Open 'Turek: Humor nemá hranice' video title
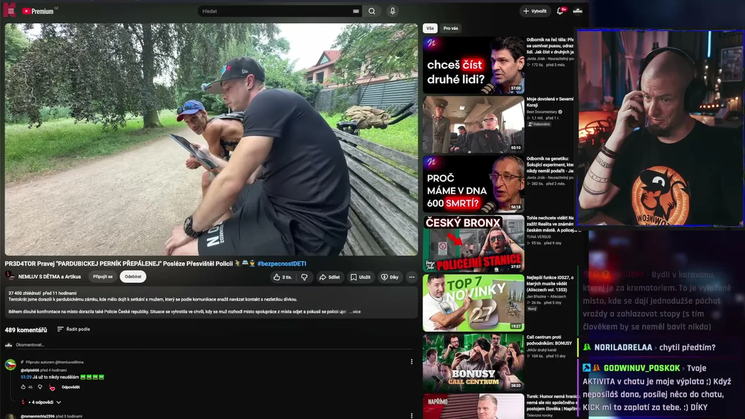This screenshot has width=745, height=419. pyautogui.click(x=552, y=402)
